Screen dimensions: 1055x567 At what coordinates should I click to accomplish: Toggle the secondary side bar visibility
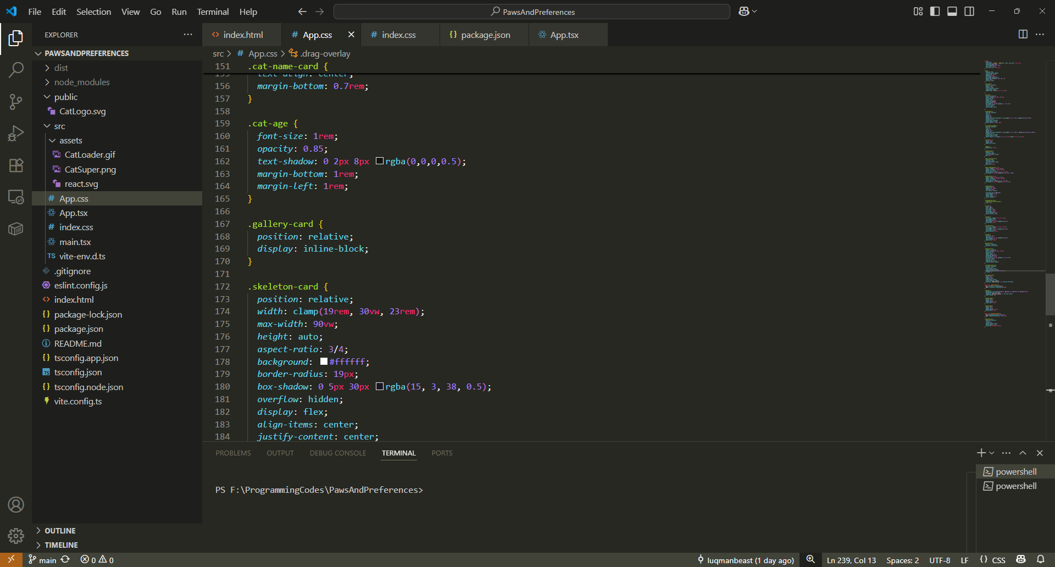pyautogui.click(x=969, y=12)
